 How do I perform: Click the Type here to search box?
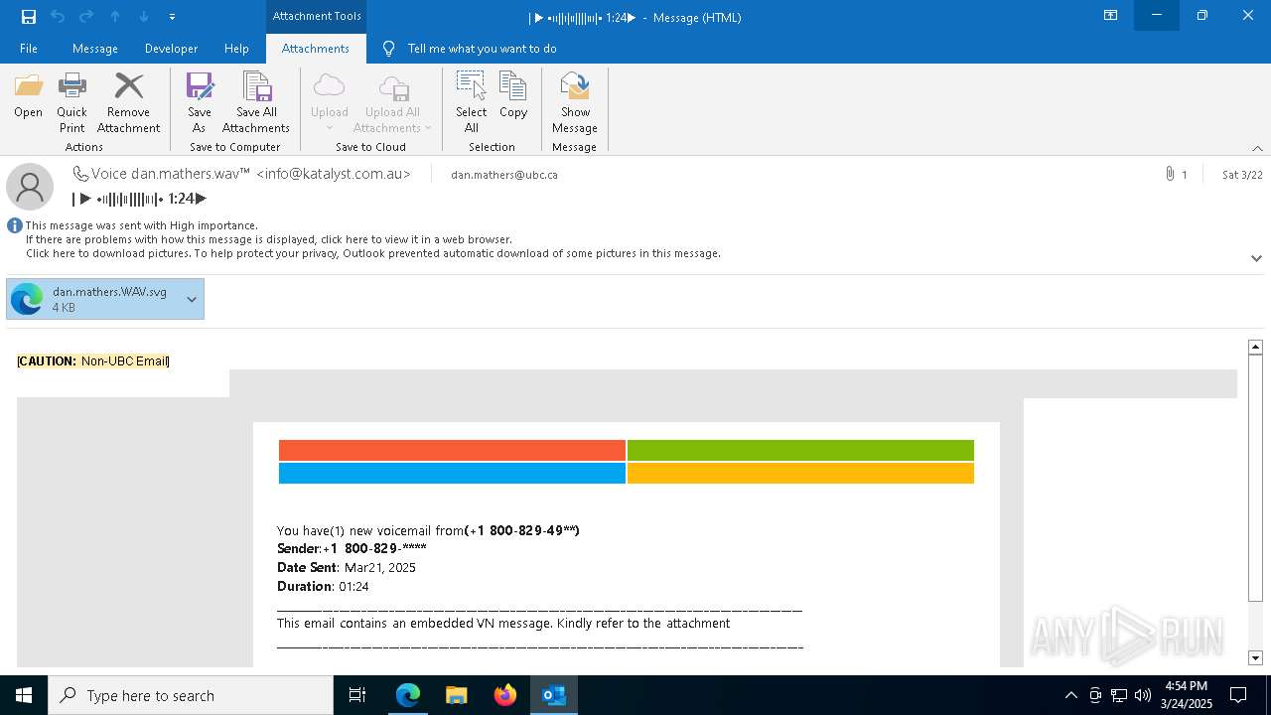point(191,695)
